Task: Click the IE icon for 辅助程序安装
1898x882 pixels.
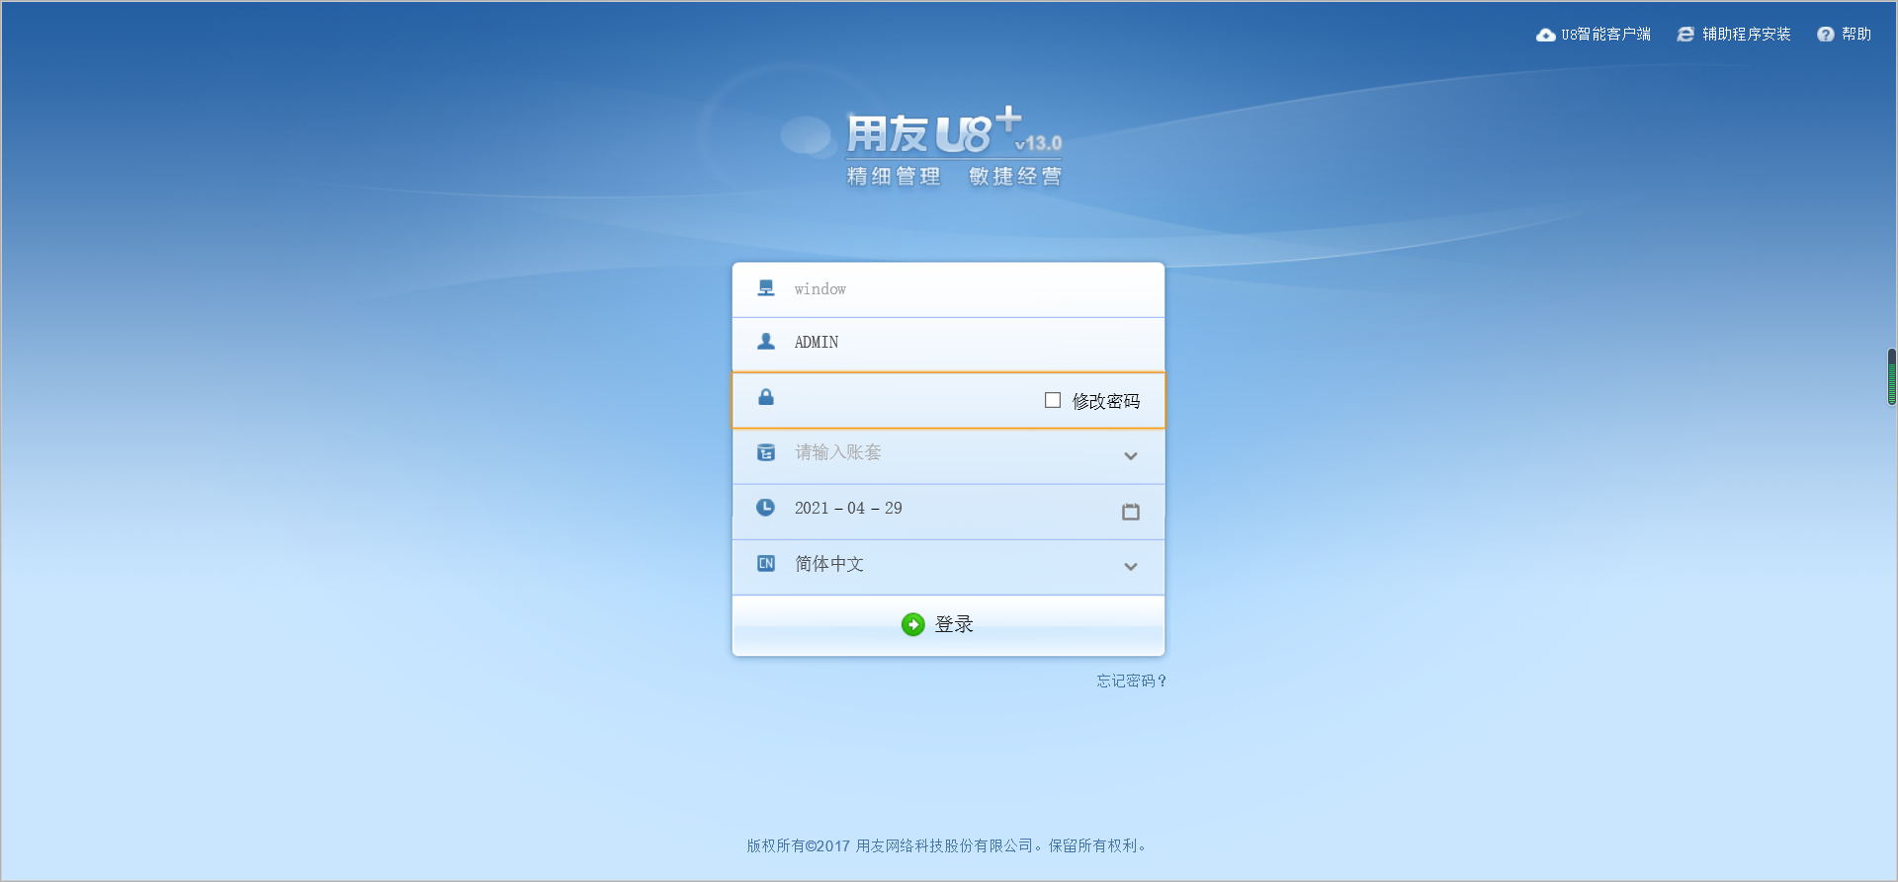Action: (x=1685, y=35)
